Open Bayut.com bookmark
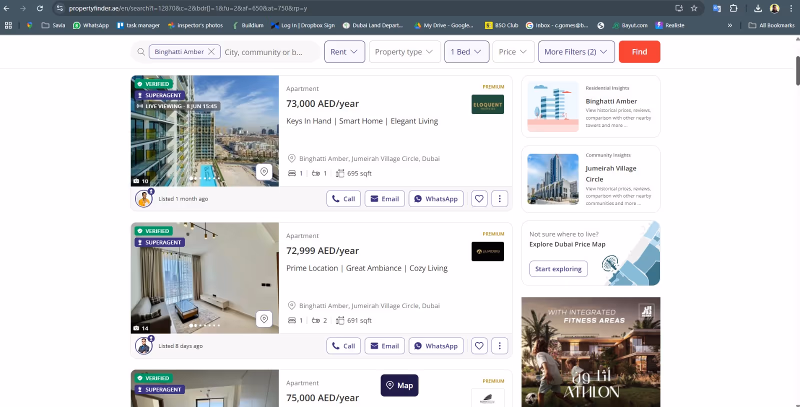Screen dimensions: 800x407 pyautogui.click(x=629, y=25)
